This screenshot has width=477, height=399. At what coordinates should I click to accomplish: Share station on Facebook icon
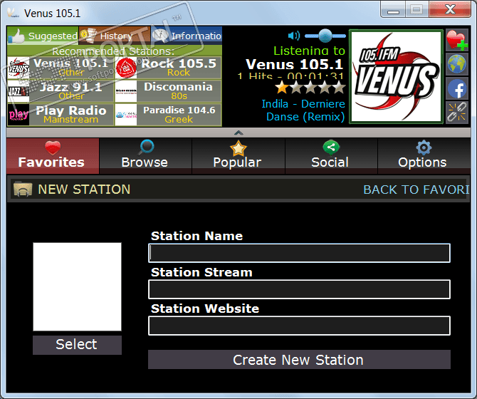pos(457,88)
